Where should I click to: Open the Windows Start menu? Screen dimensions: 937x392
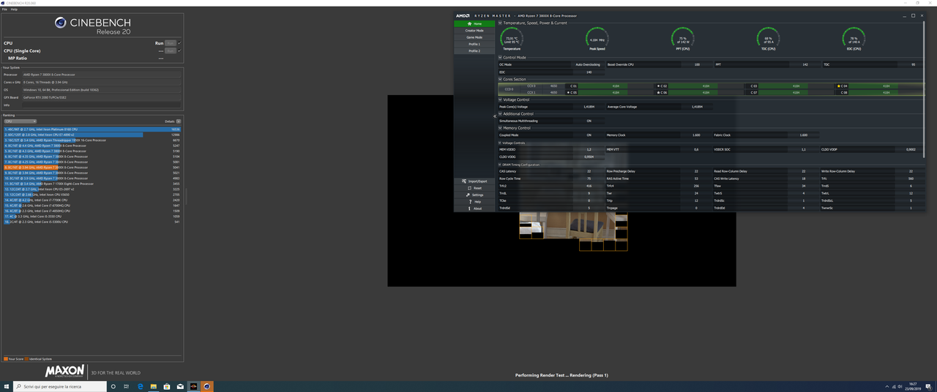point(6,386)
